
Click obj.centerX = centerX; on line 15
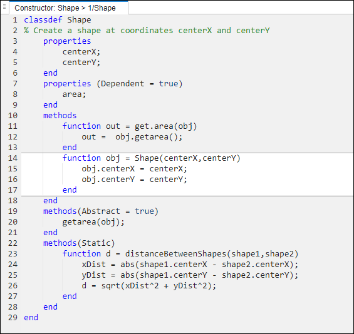point(134,169)
